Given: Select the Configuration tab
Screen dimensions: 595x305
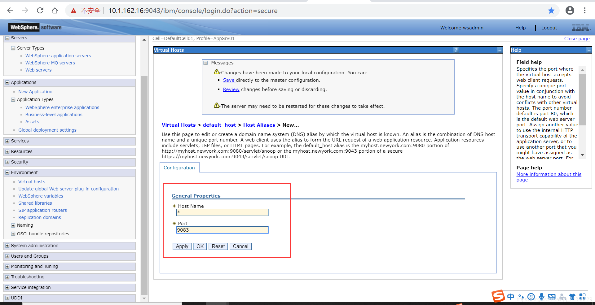Looking at the screenshot, I should coord(179,168).
